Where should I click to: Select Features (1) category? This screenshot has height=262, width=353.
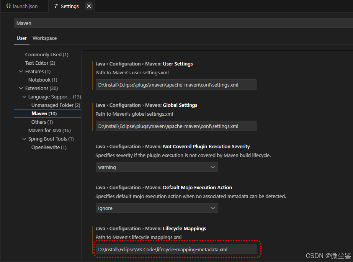pyautogui.click(x=38, y=71)
